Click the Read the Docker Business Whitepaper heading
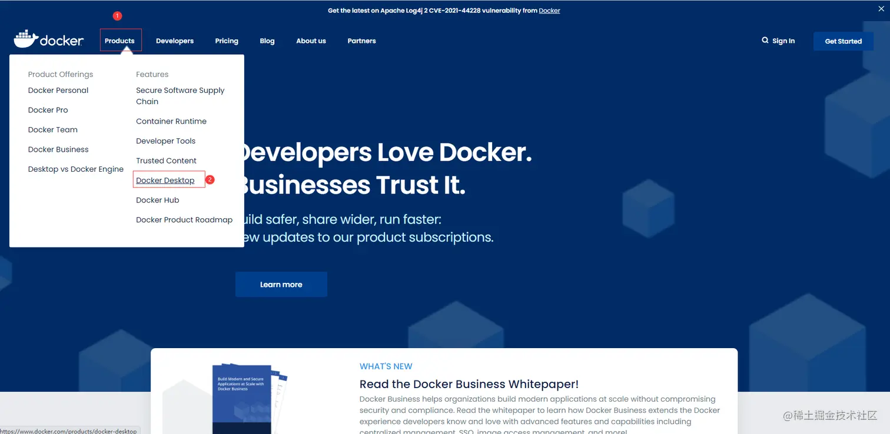Viewport: 890px width, 434px height. 469,384
